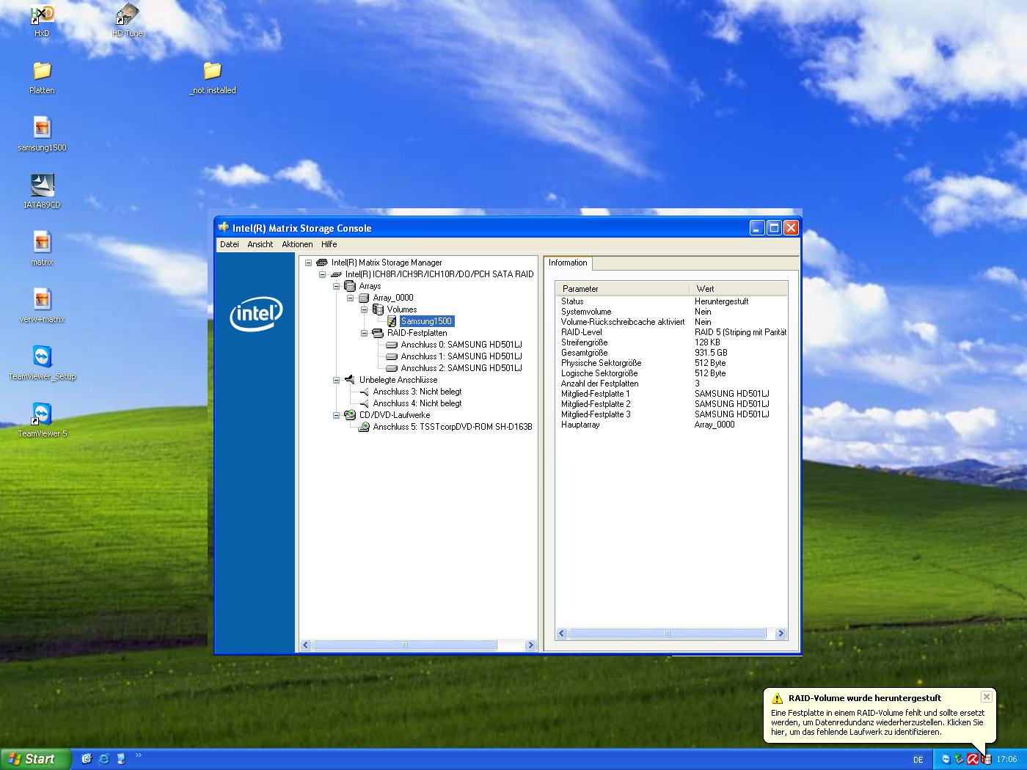Open the IATA89CD desktop icon

coord(42,191)
